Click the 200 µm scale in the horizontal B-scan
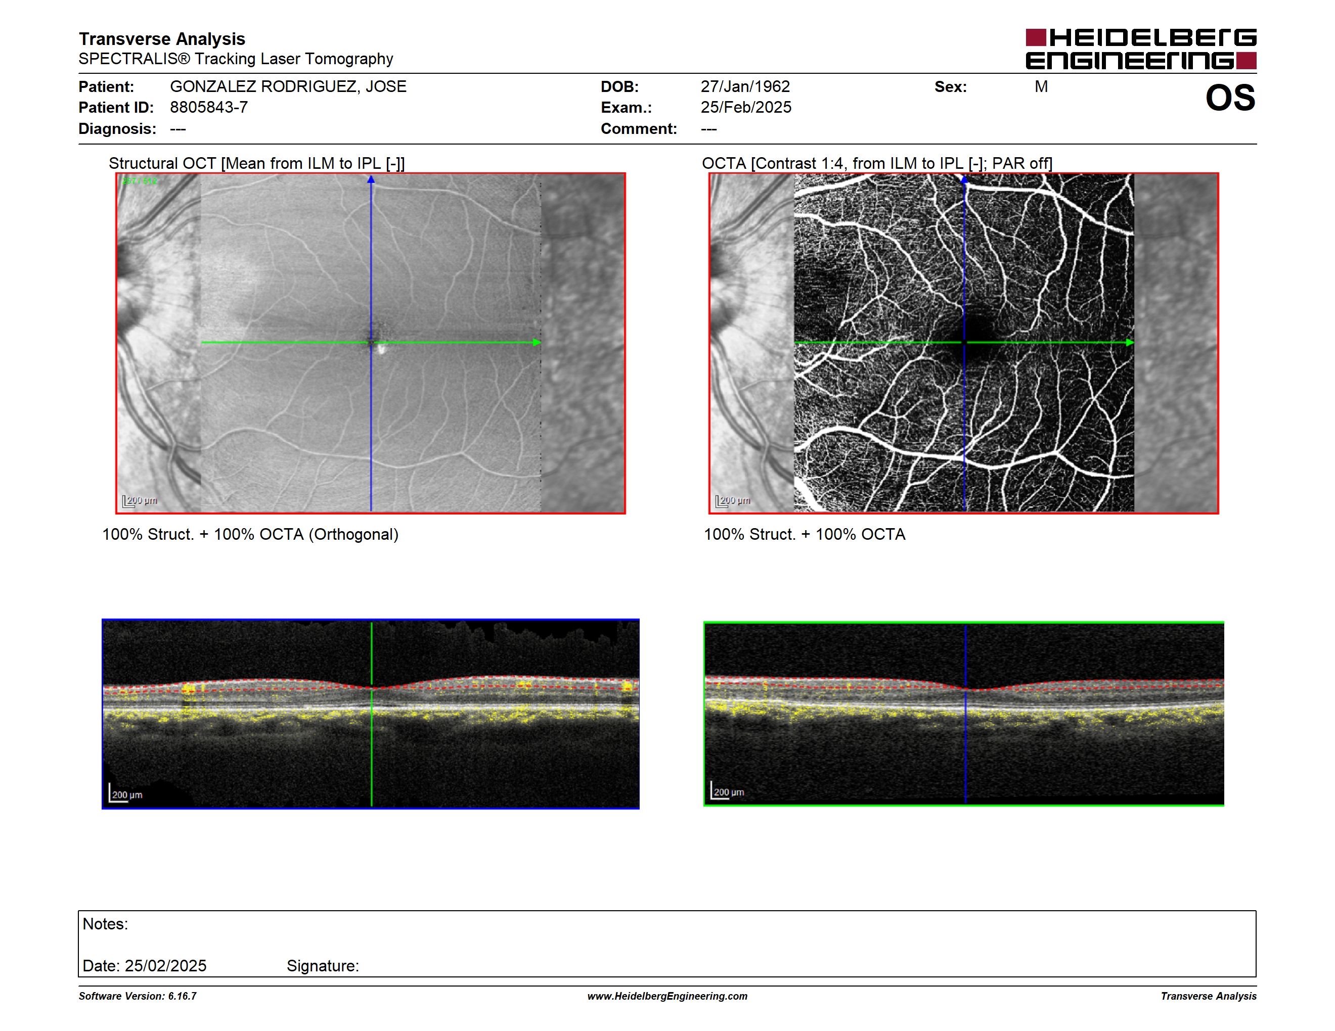The image size is (1335, 1031). tap(727, 790)
